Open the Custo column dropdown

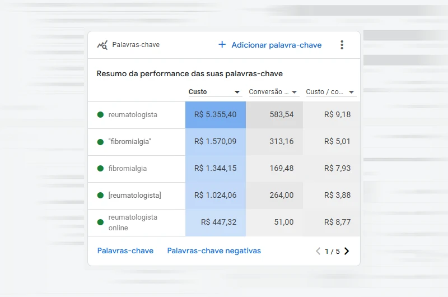[237, 92]
